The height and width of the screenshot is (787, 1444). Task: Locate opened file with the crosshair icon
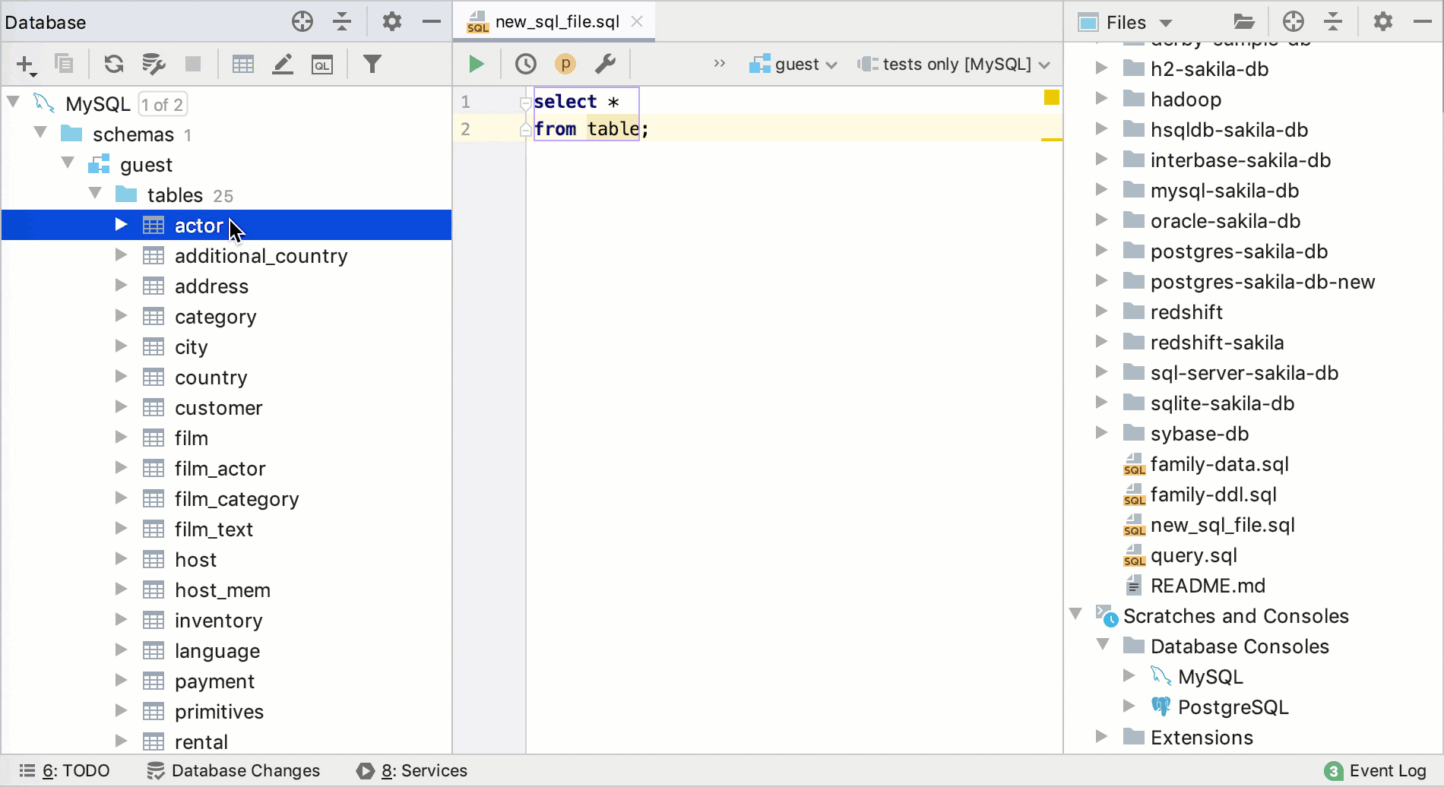(1293, 21)
